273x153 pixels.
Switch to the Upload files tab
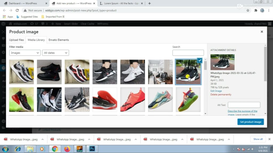pos(17,40)
